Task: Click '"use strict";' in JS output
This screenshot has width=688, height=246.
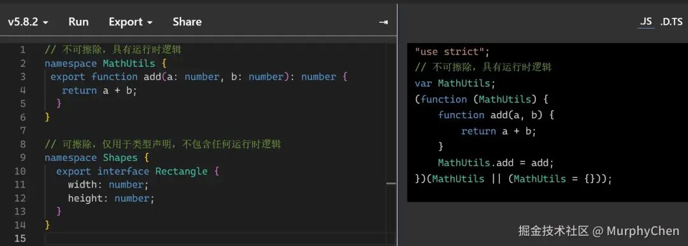Action: pyautogui.click(x=452, y=51)
